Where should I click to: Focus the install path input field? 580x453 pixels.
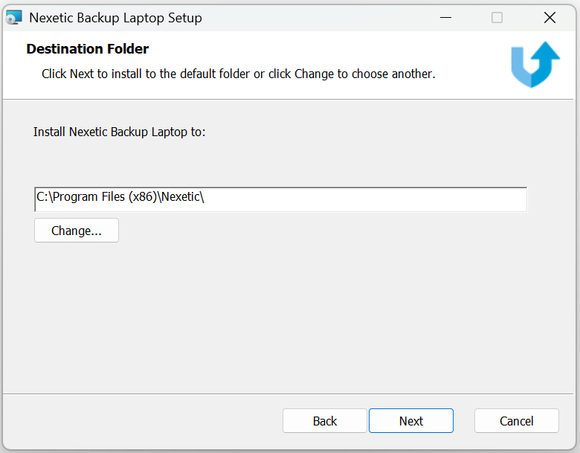pos(281,199)
